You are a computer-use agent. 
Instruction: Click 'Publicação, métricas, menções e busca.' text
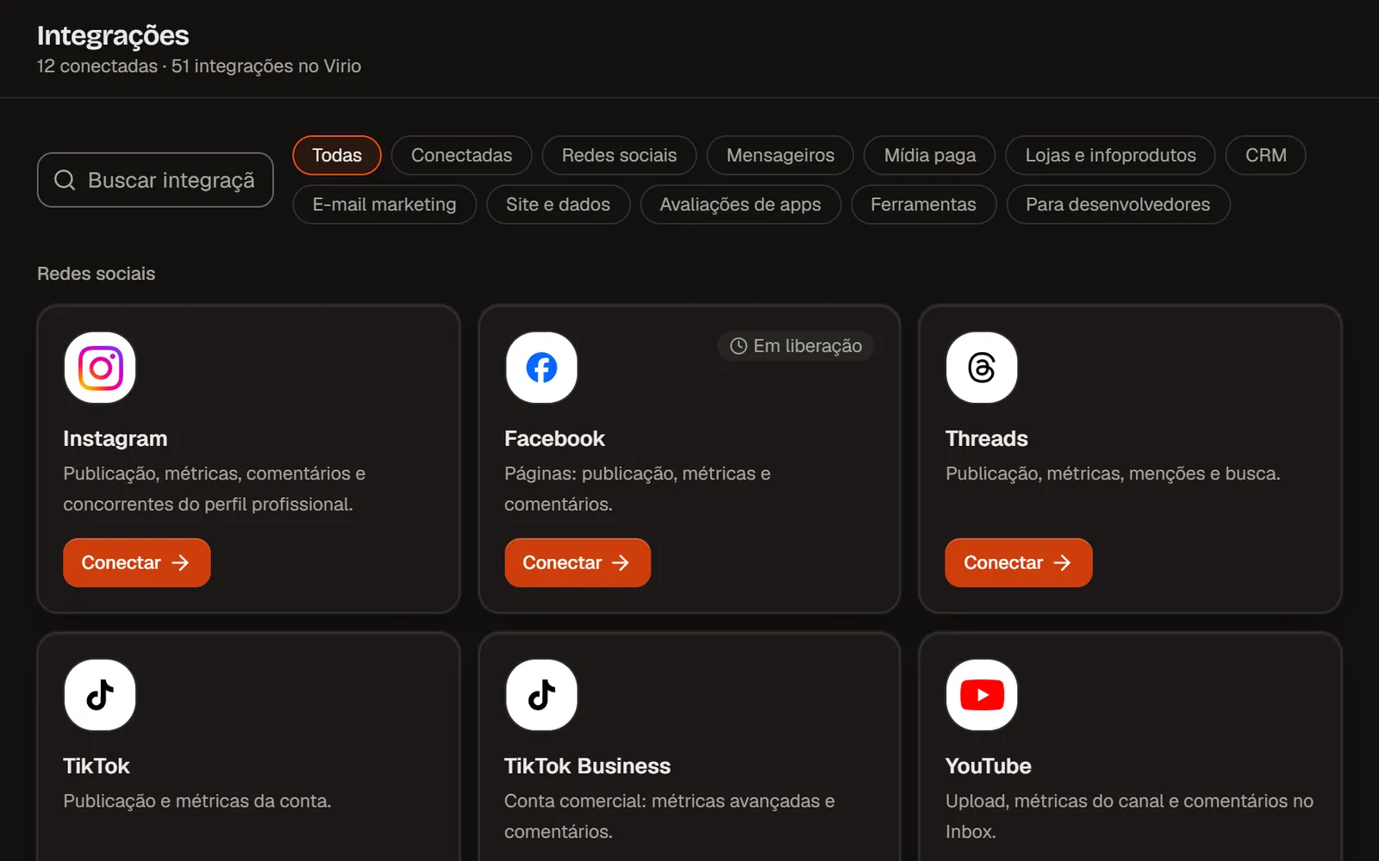[x=1113, y=474]
